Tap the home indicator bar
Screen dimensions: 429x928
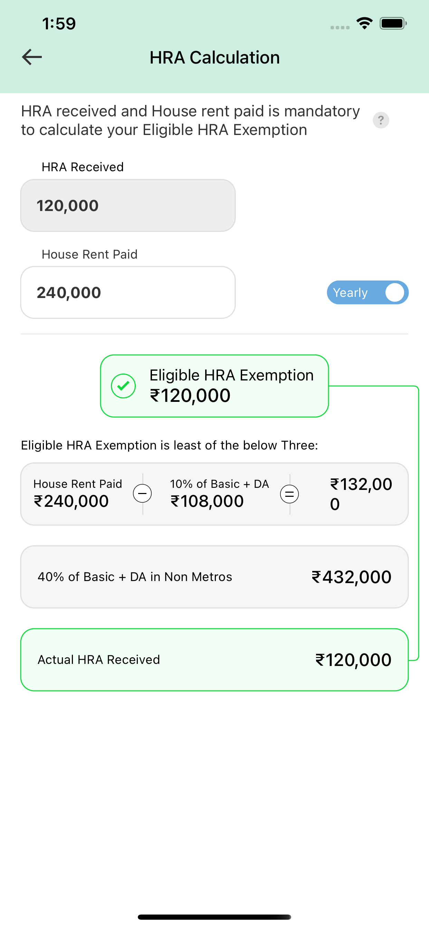pos(214,917)
